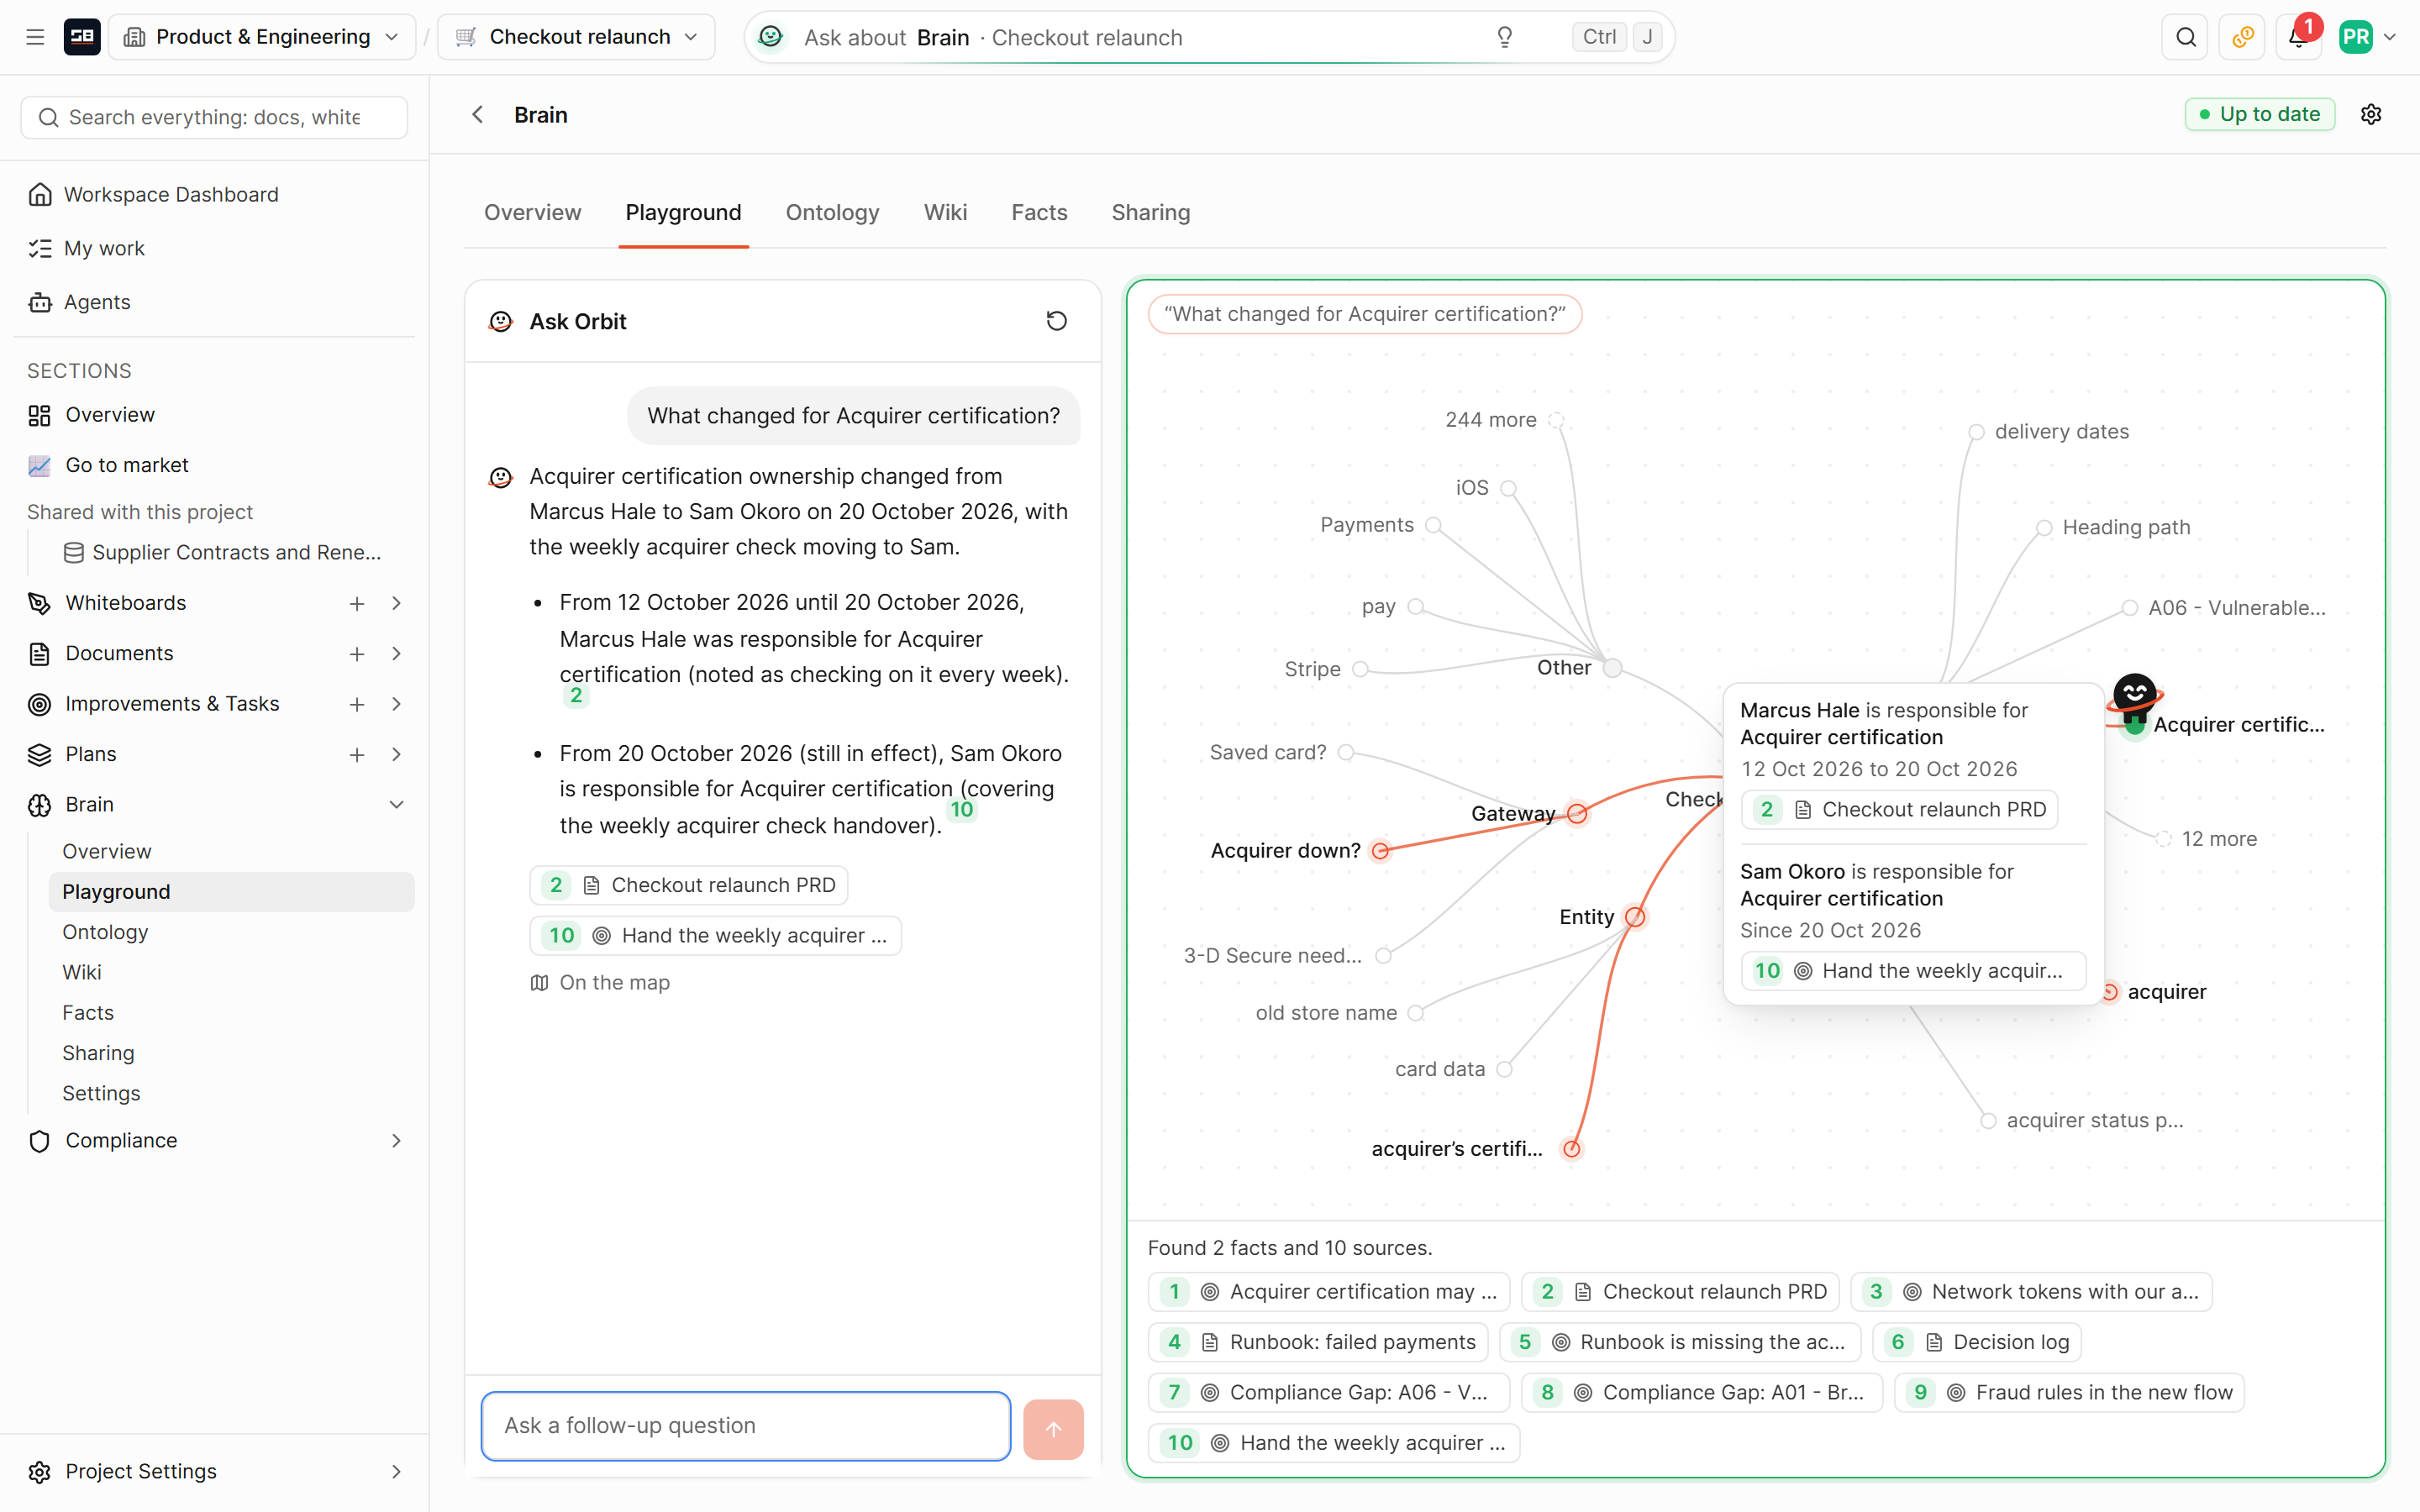Screen dimensions: 2420x1512
Task: Switch to the Wiki tab
Action: tap(945, 212)
